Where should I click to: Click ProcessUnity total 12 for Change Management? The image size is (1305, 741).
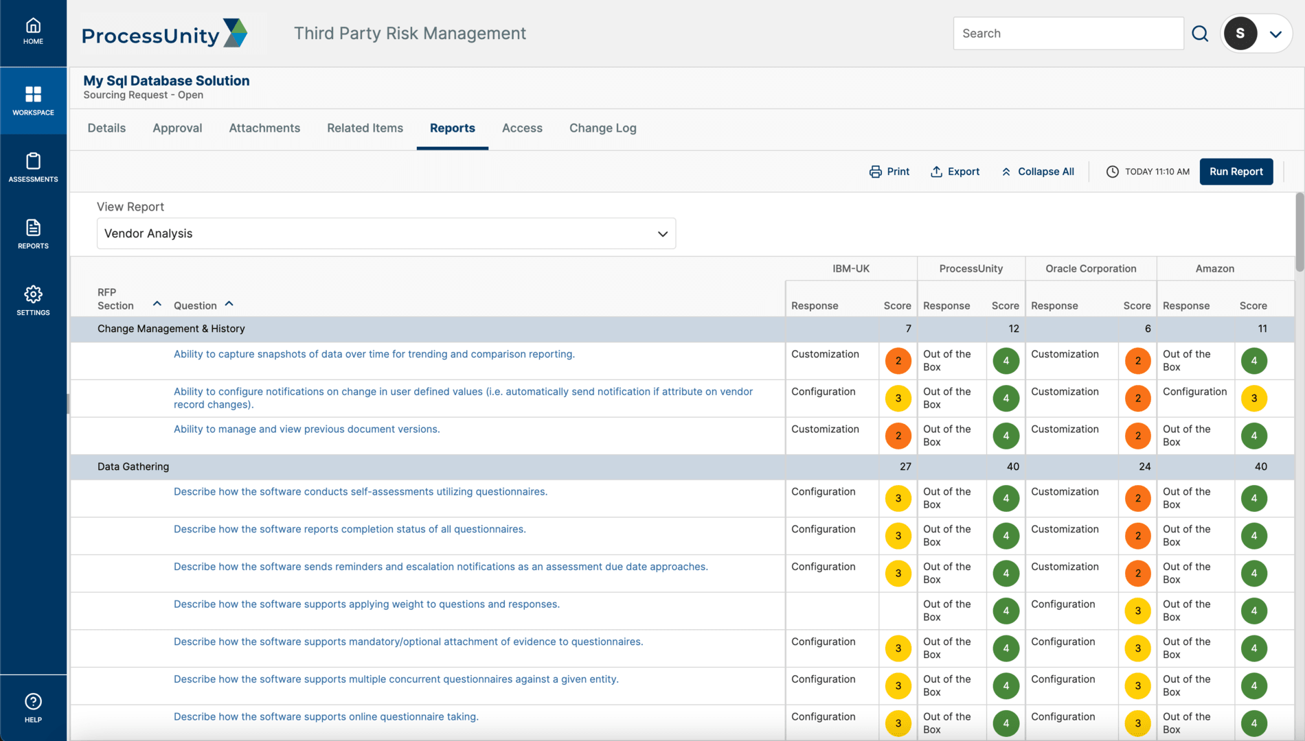pyautogui.click(x=1013, y=329)
